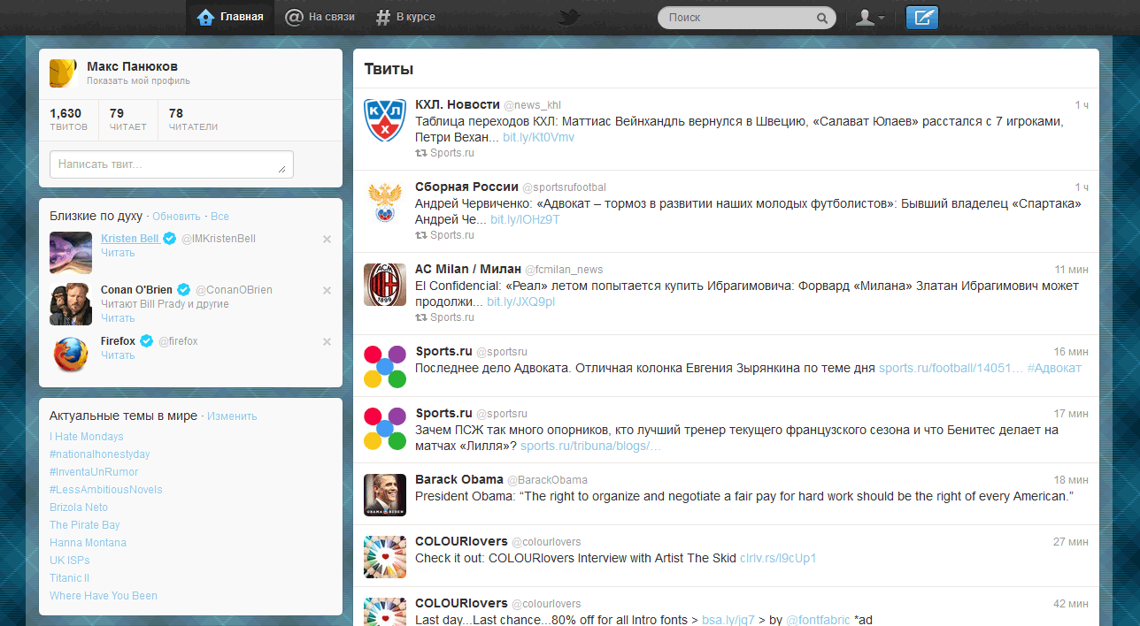The height and width of the screenshot is (626, 1140).
Task: Open the user account dropdown menu
Action: point(869,17)
